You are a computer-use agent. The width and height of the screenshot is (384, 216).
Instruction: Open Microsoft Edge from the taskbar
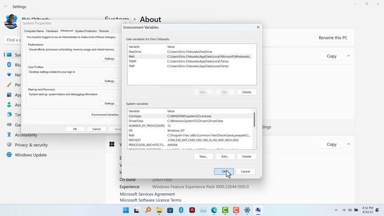point(214,210)
